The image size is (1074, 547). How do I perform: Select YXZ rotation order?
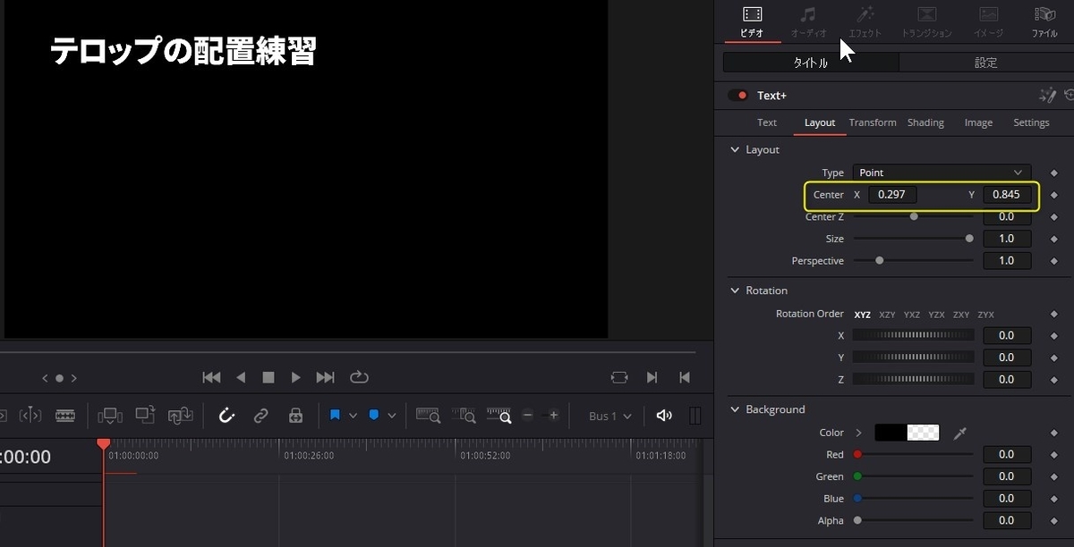[x=912, y=315]
